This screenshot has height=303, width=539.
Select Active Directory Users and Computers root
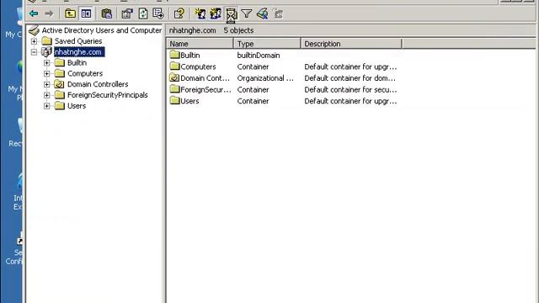point(101,30)
